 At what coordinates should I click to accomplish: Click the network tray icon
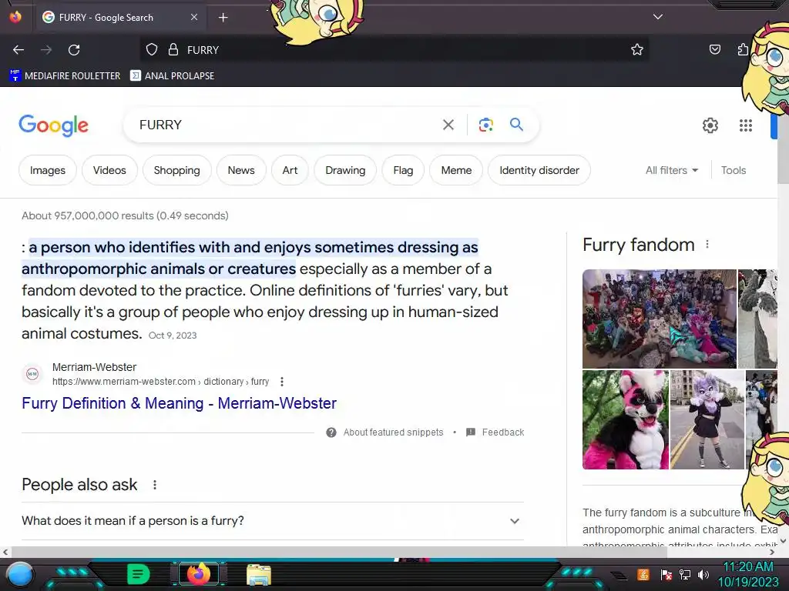pos(685,574)
